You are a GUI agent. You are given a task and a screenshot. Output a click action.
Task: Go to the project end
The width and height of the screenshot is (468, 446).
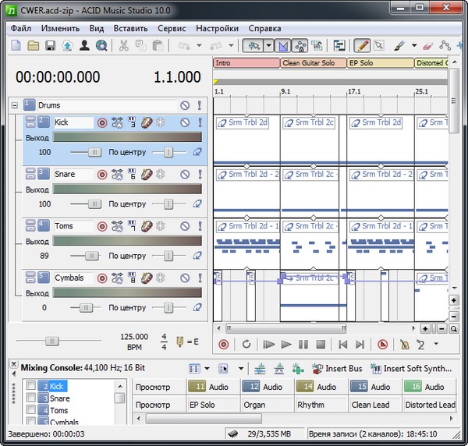(360, 345)
